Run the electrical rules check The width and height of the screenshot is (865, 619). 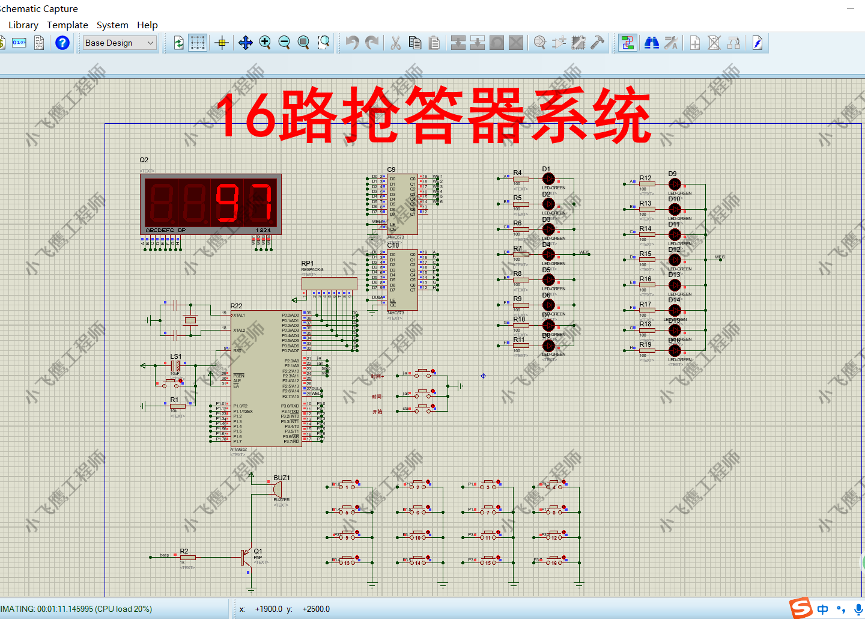click(757, 43)
